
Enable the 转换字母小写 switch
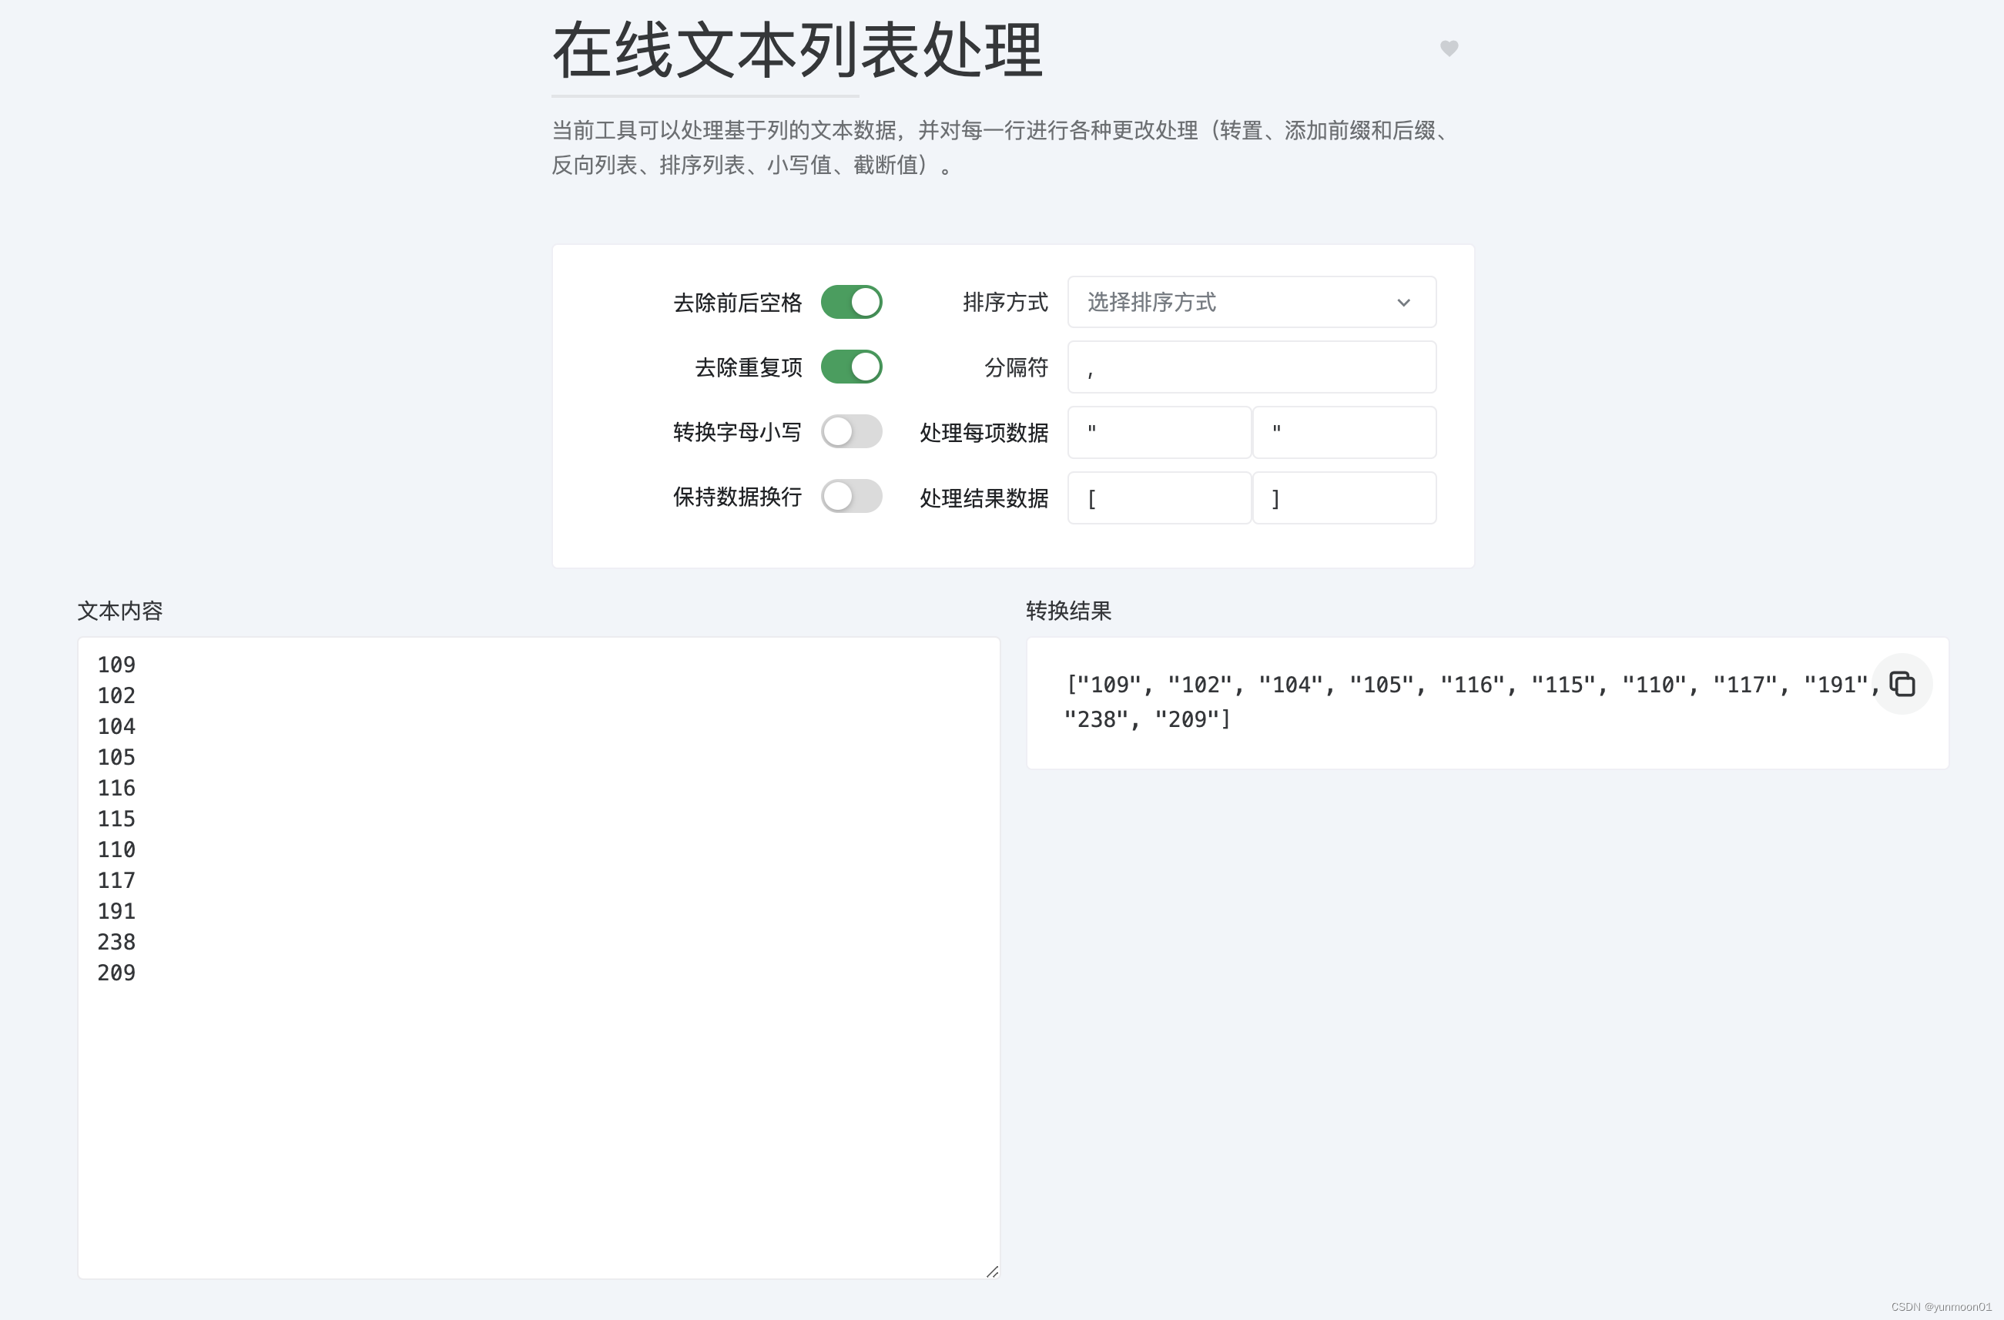pos(851,432)
